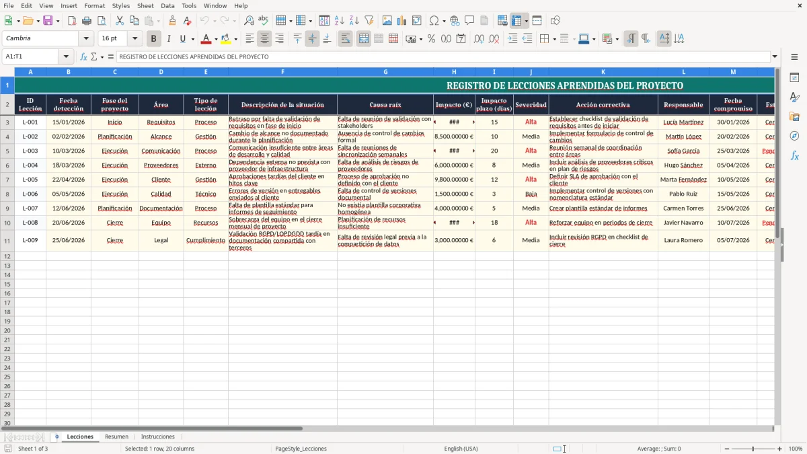Open Font Color dropdown arrow

point(216,39)
